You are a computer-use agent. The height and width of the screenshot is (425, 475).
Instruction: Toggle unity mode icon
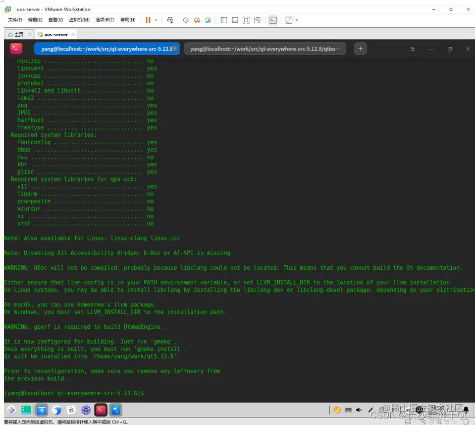pos(257,20)
